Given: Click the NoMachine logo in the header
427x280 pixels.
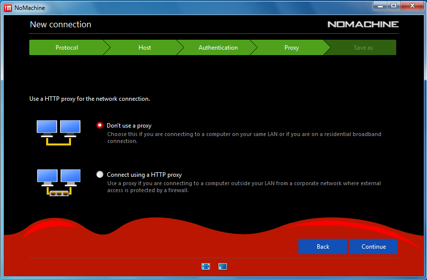Looking at the screenshot, I should 362,24.
